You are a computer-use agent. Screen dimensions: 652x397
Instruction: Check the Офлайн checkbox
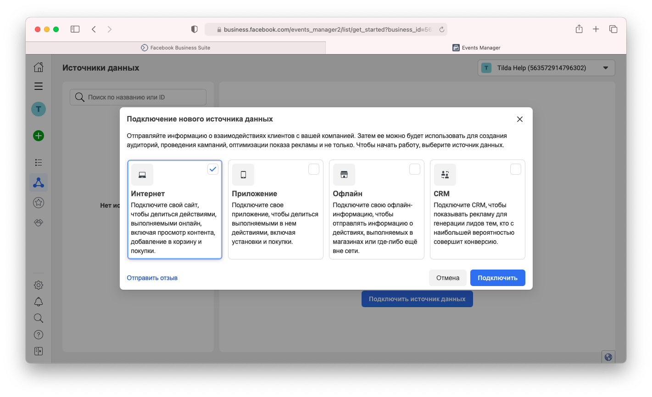click(415, 169)
